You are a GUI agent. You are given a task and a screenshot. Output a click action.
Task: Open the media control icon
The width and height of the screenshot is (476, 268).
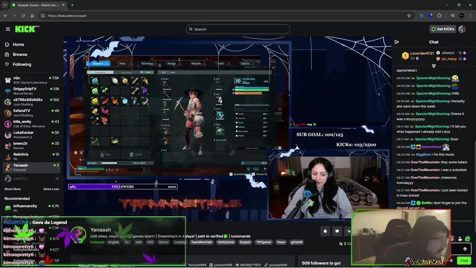(x=453, y=16)
